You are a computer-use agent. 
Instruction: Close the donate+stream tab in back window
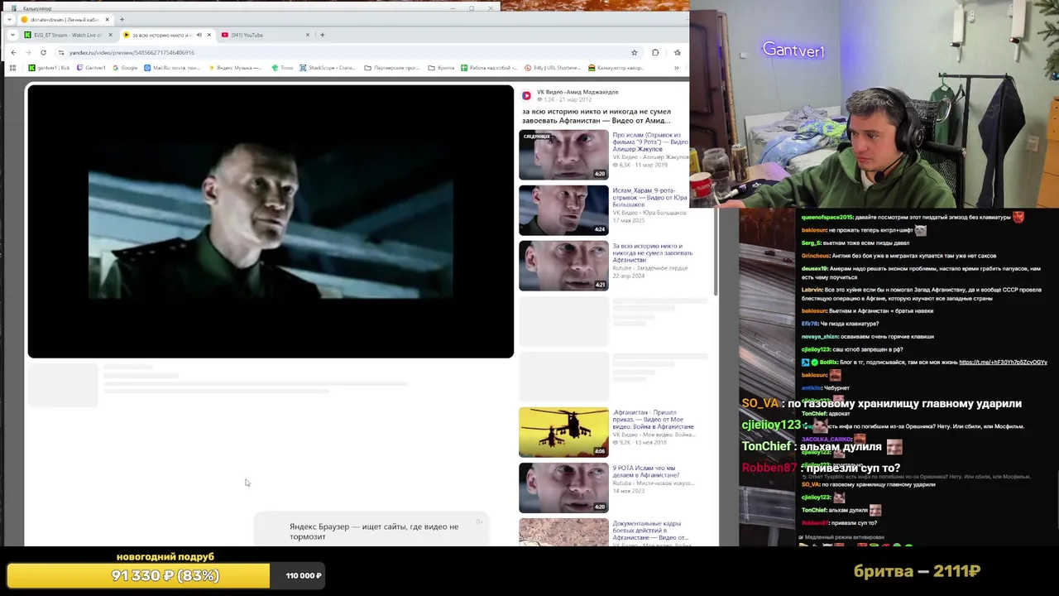pyautogui.click(x=107, y=19)
